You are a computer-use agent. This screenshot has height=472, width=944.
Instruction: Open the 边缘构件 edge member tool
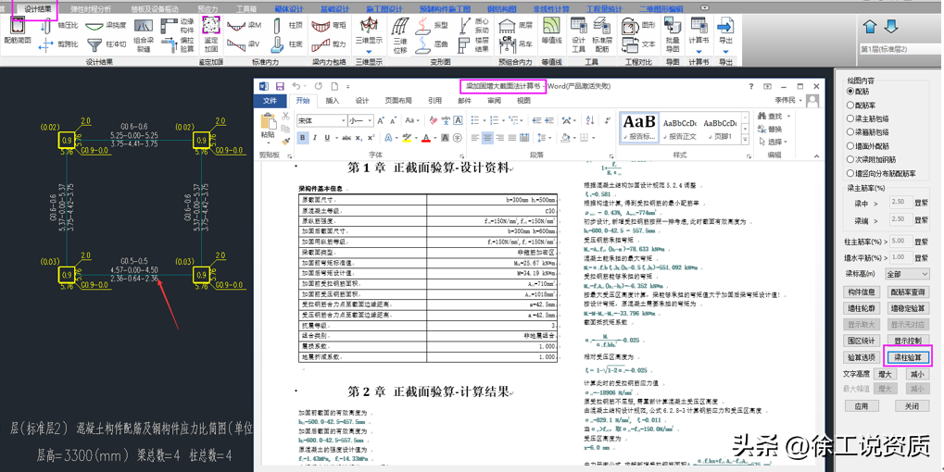click(x=178, y=26)
